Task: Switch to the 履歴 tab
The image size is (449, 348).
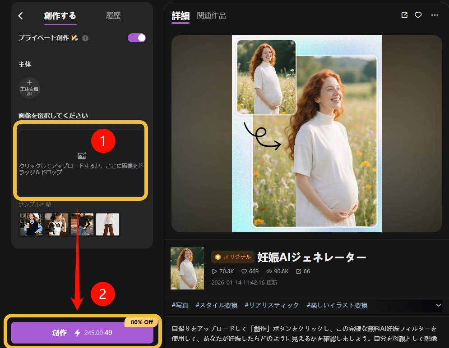Action: click(x=113, y=16)
